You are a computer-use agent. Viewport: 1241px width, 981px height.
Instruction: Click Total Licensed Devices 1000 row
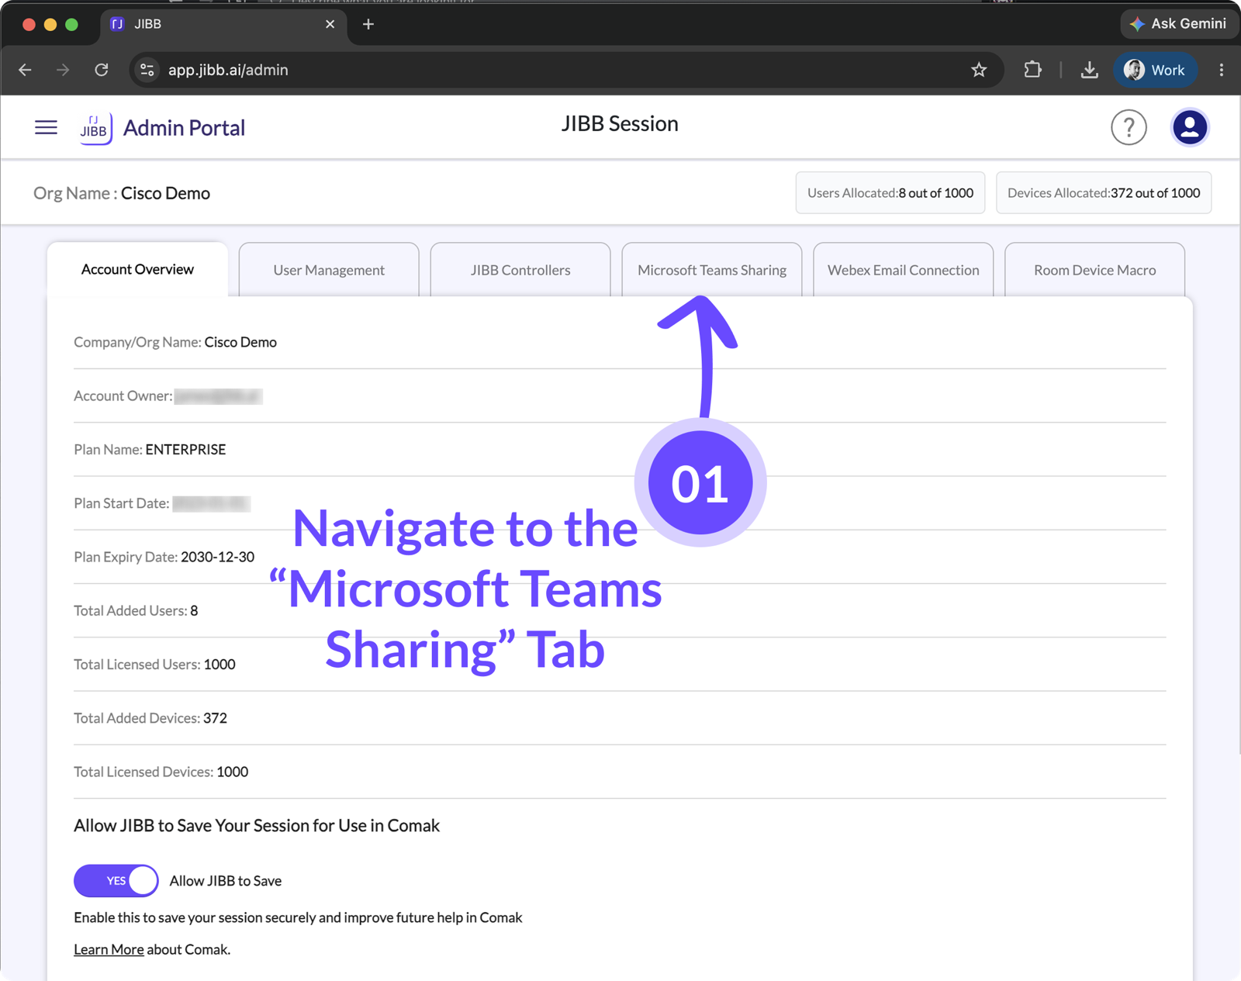click(x=620, y=772)
